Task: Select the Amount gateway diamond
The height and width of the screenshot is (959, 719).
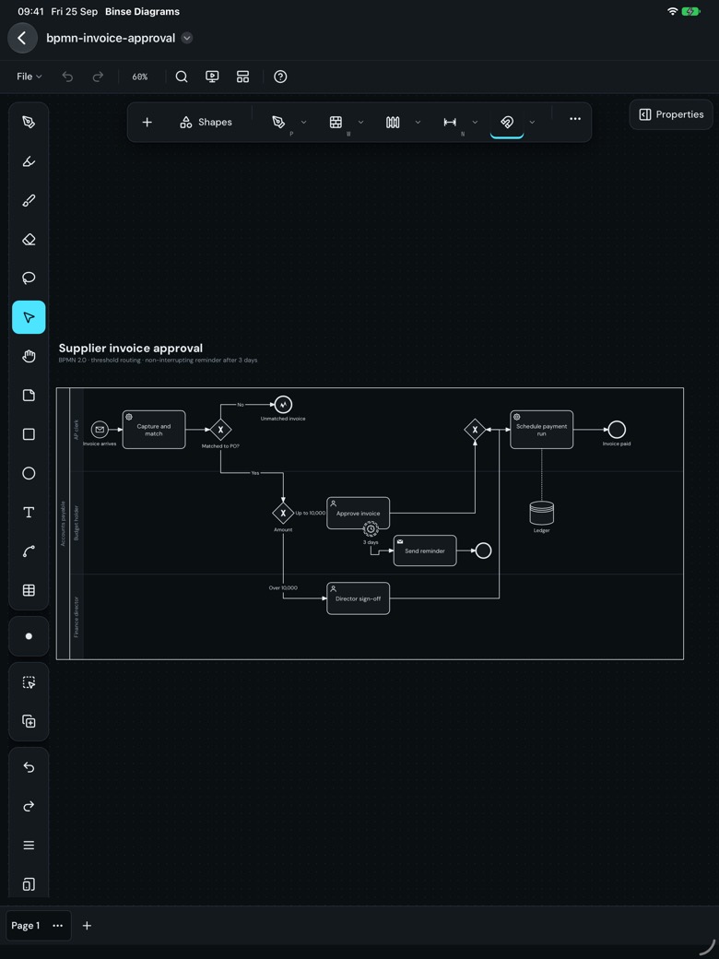Action: 283,513
